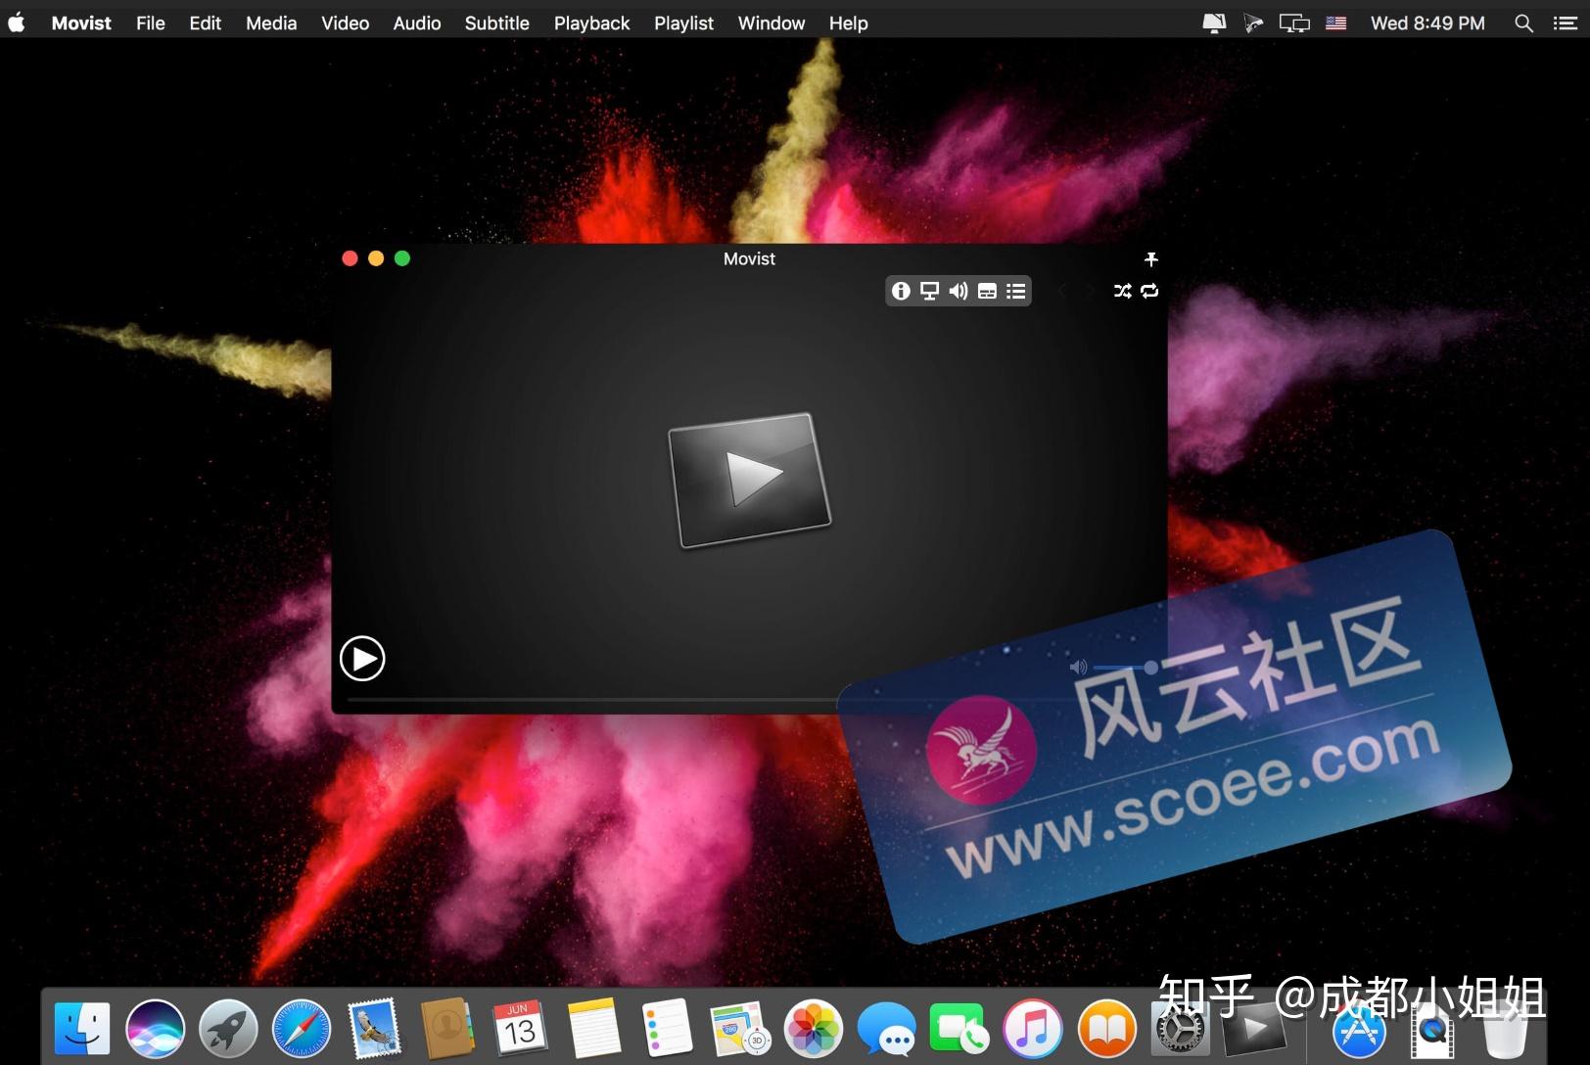Open the Edit menu
The width and height of the screenshot is (1590, 1065).
[206, 23]
